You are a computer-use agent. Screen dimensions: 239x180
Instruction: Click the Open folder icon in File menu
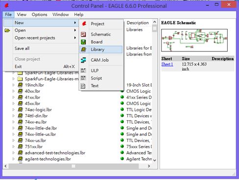[x=7, y=30]
